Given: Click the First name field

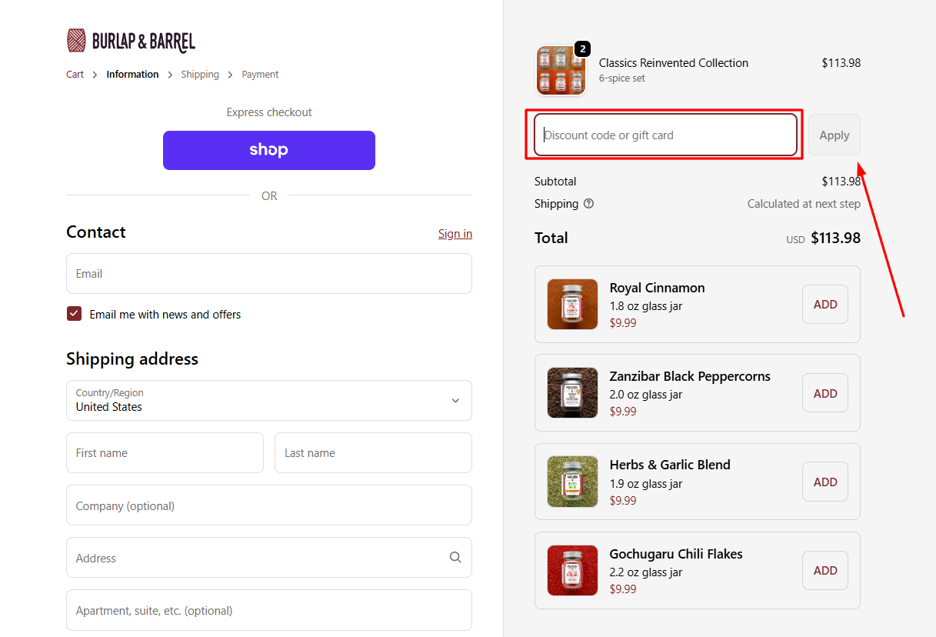Looking at the screenshot, I should click(x=165, y=452).
